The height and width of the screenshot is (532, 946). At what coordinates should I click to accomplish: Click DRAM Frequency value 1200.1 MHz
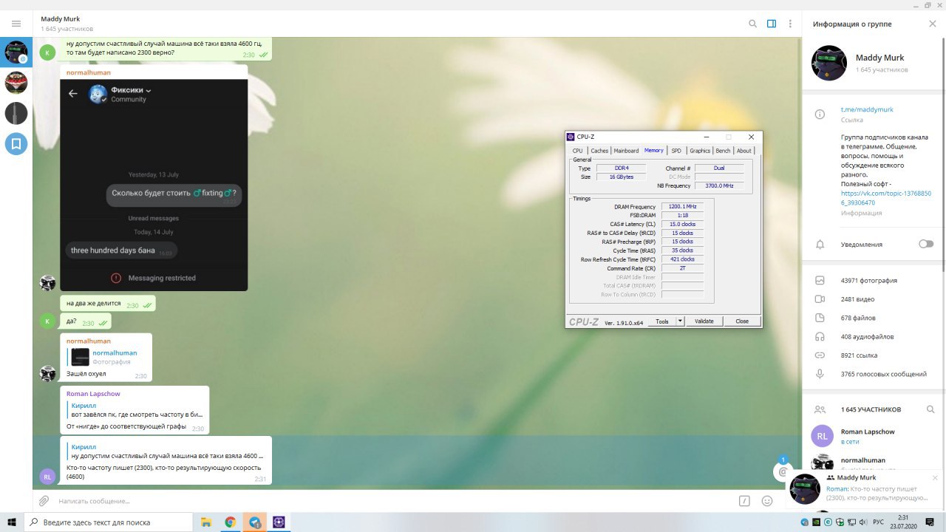point(682,207)
